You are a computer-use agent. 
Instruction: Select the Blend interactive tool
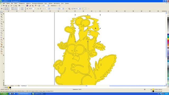tap(1, 44)
